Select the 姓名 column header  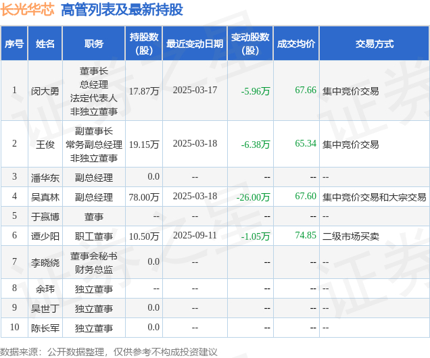(x=45, y=44)
